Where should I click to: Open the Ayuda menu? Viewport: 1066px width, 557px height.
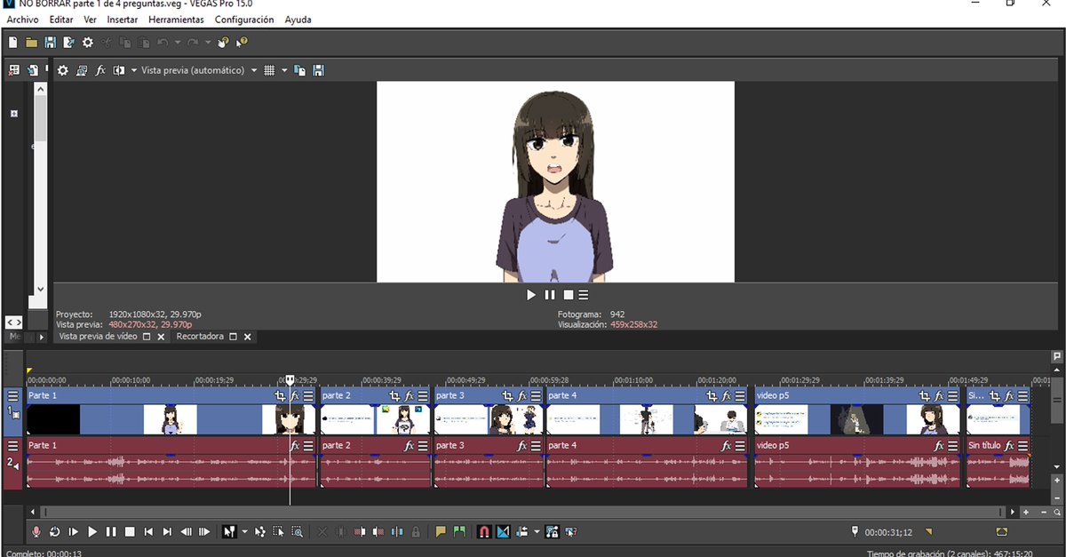(298, 19)
